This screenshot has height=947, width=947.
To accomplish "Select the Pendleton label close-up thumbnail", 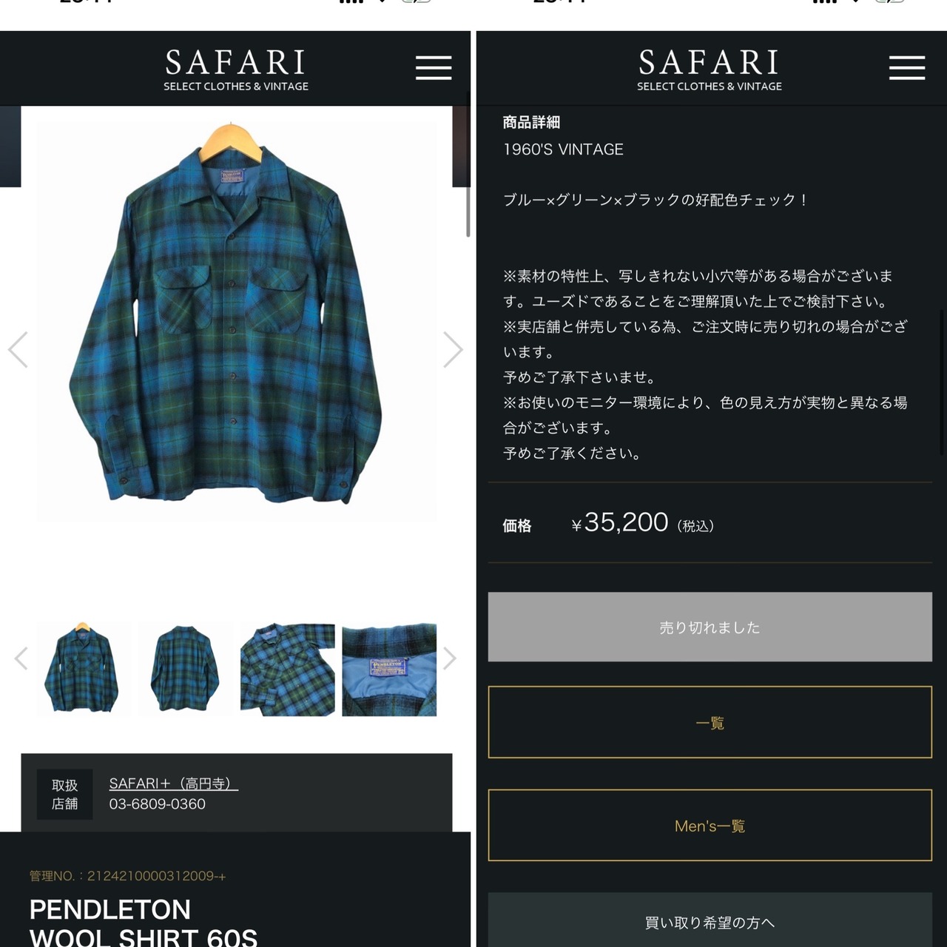I will coord(389,670).
